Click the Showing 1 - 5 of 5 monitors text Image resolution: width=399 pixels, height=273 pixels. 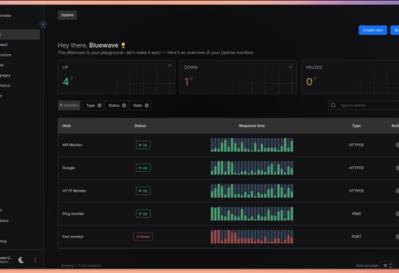pyautogui.click(x=81, y=266)
